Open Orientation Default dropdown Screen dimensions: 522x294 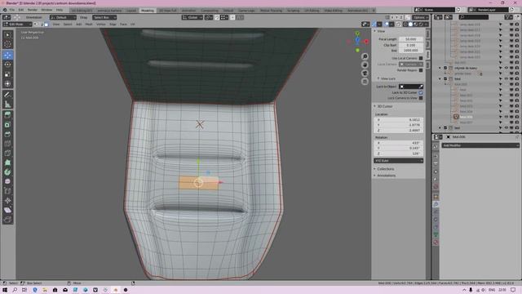(x=64, y=17)
